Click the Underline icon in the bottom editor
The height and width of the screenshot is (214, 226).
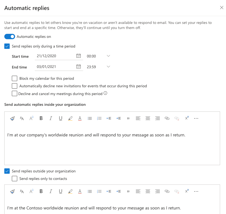[x=60, y=191]
